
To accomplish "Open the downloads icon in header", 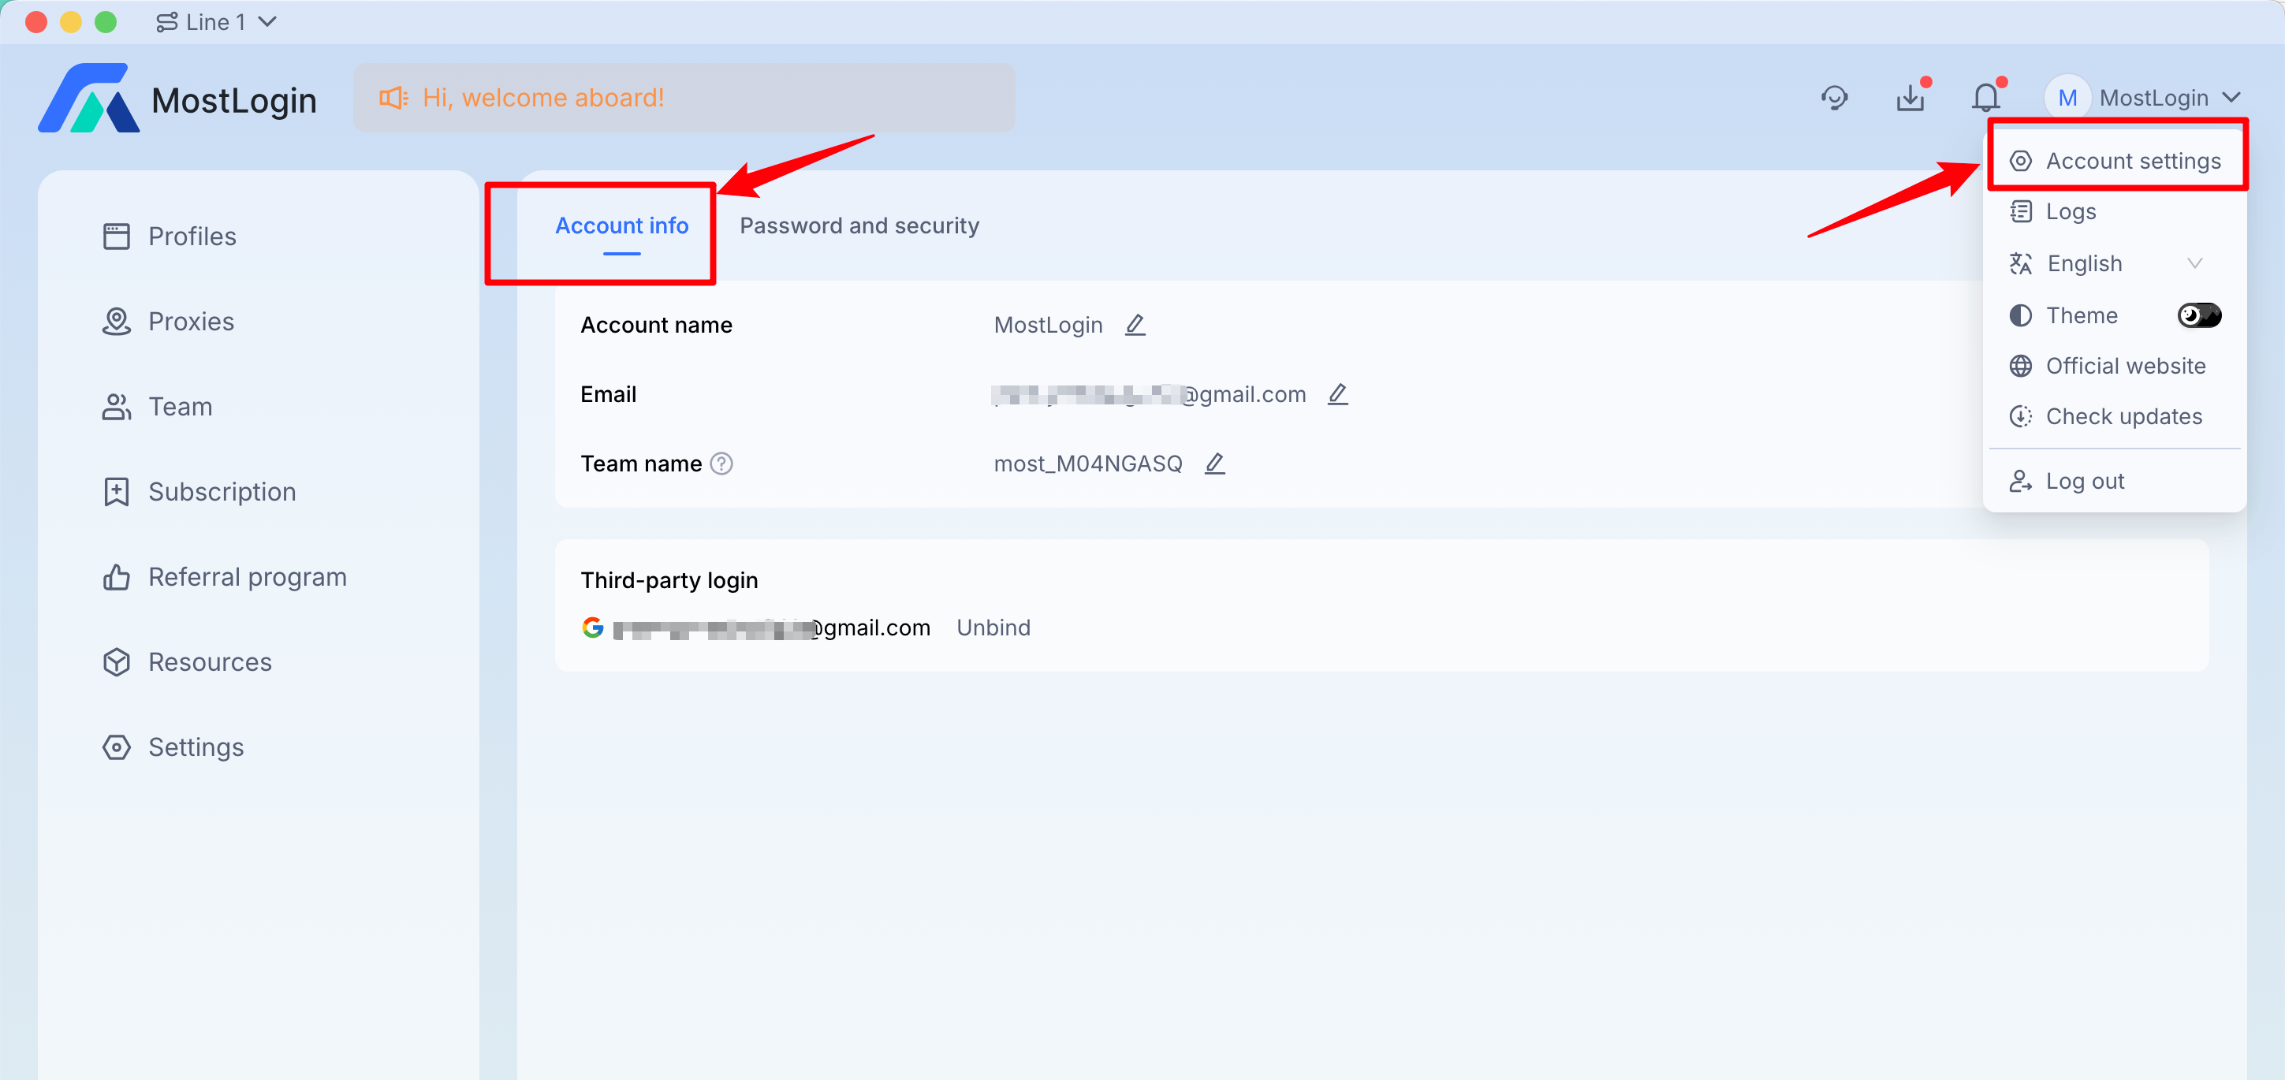I will (1910, 98).
